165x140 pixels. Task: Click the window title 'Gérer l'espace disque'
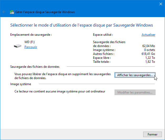(45, 12)
